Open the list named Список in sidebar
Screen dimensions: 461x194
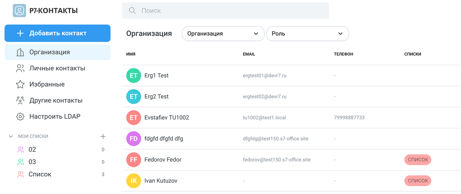point(40,174)
